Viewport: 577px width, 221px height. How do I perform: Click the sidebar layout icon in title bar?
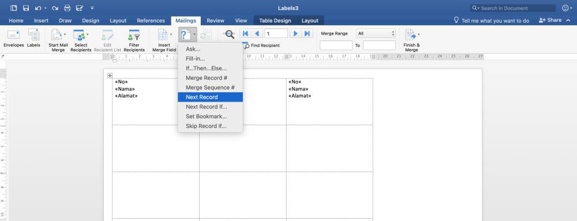tap(14, 8)
